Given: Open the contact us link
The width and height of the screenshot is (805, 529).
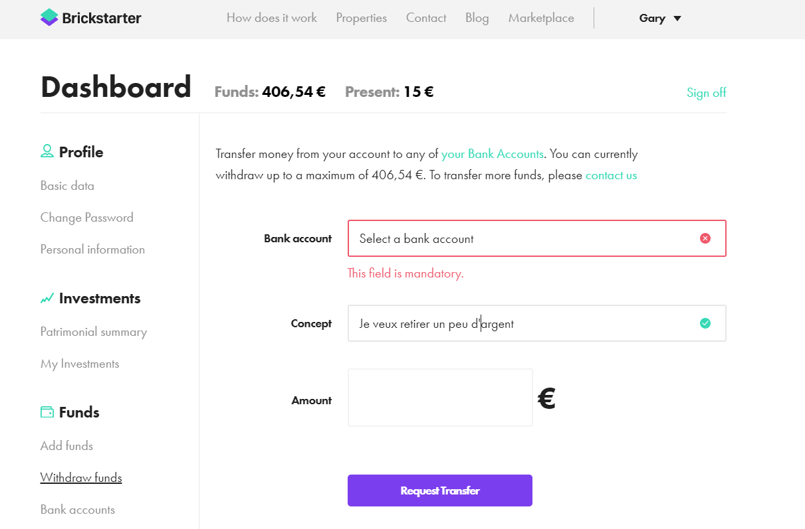Looking at the screenshot, I should point(612,175).
